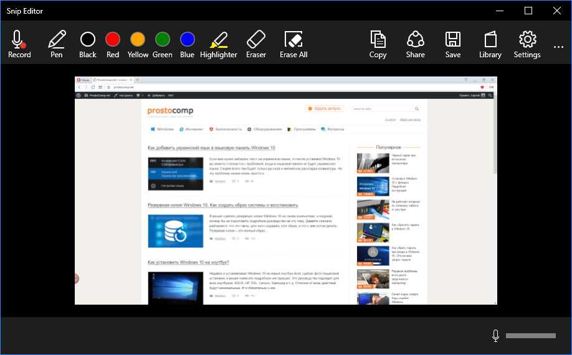Image resolution: width=572 pixels, height=355 pixels.
Task: Toggle the microphone icon at bottom right
Action: pos(496,336)
